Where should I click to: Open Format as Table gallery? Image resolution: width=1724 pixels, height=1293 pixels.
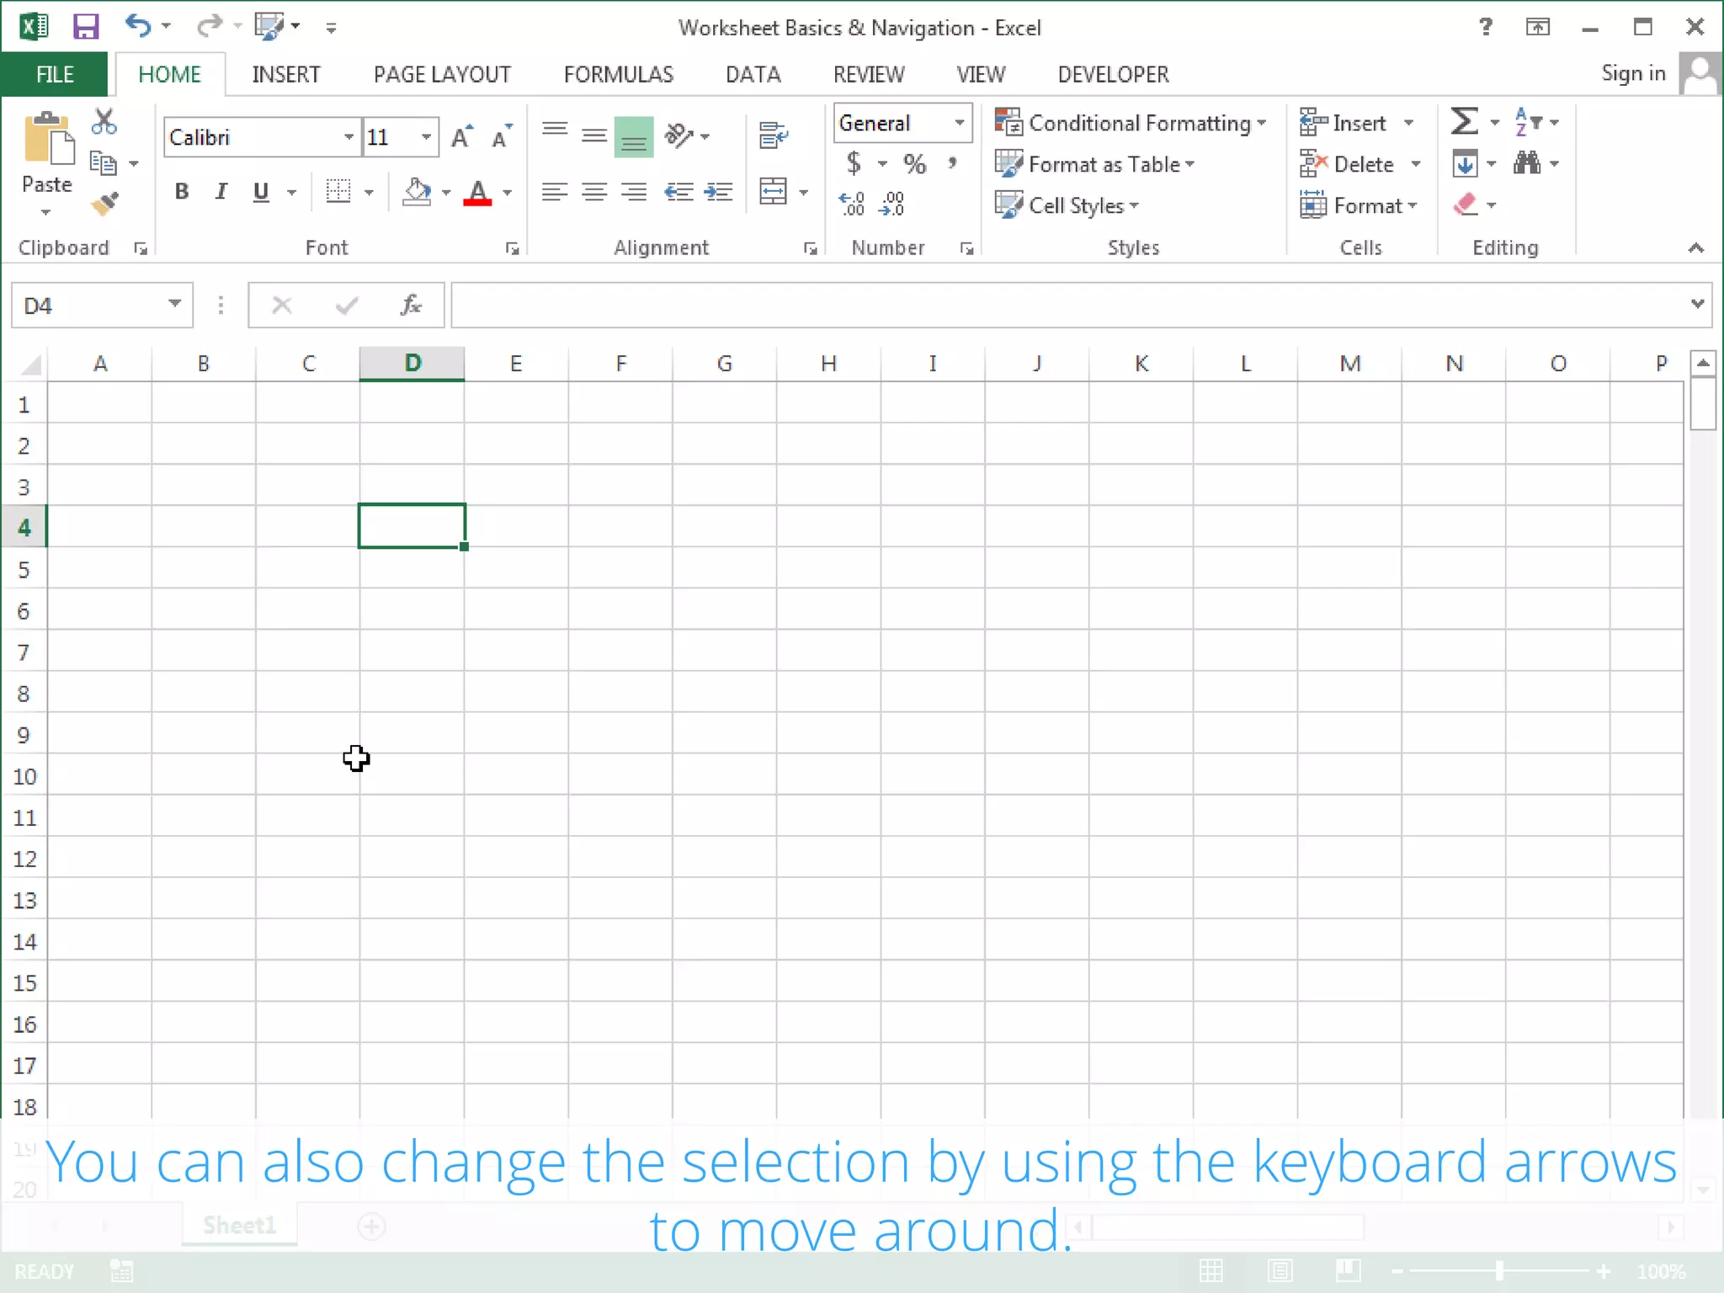[x=1094, y=164]
